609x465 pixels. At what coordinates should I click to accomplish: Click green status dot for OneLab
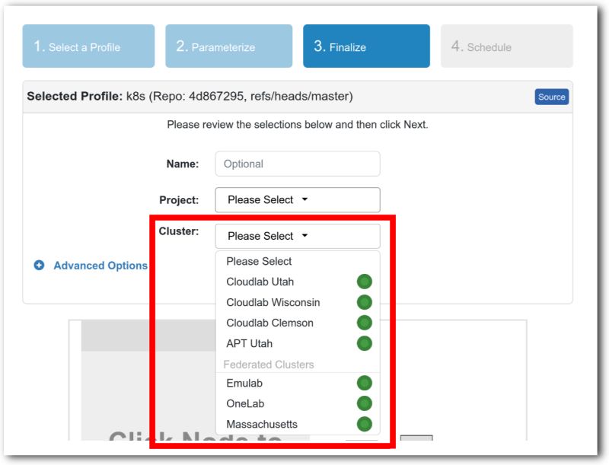point(365,403)
